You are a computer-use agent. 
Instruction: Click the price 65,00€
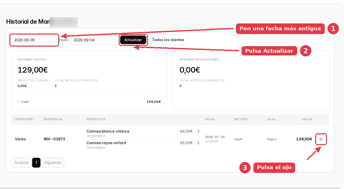click(x=186, y=143)
